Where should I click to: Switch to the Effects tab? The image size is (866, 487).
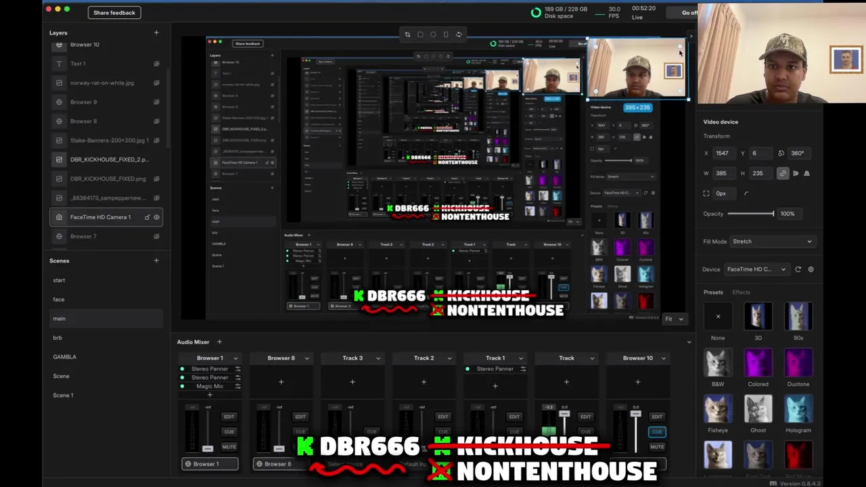coord(741,292)
